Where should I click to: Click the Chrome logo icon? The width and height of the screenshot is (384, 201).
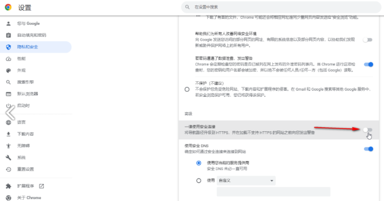point(8,7)
